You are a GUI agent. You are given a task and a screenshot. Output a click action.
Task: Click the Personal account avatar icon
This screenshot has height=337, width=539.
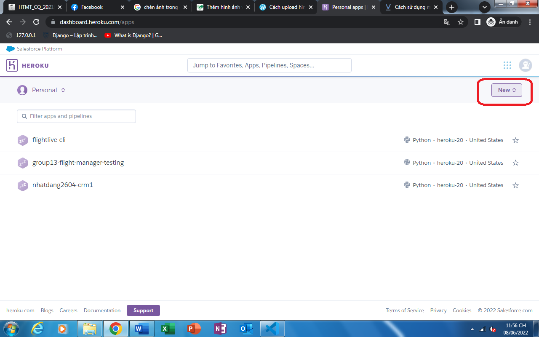[x=22, y=90]
